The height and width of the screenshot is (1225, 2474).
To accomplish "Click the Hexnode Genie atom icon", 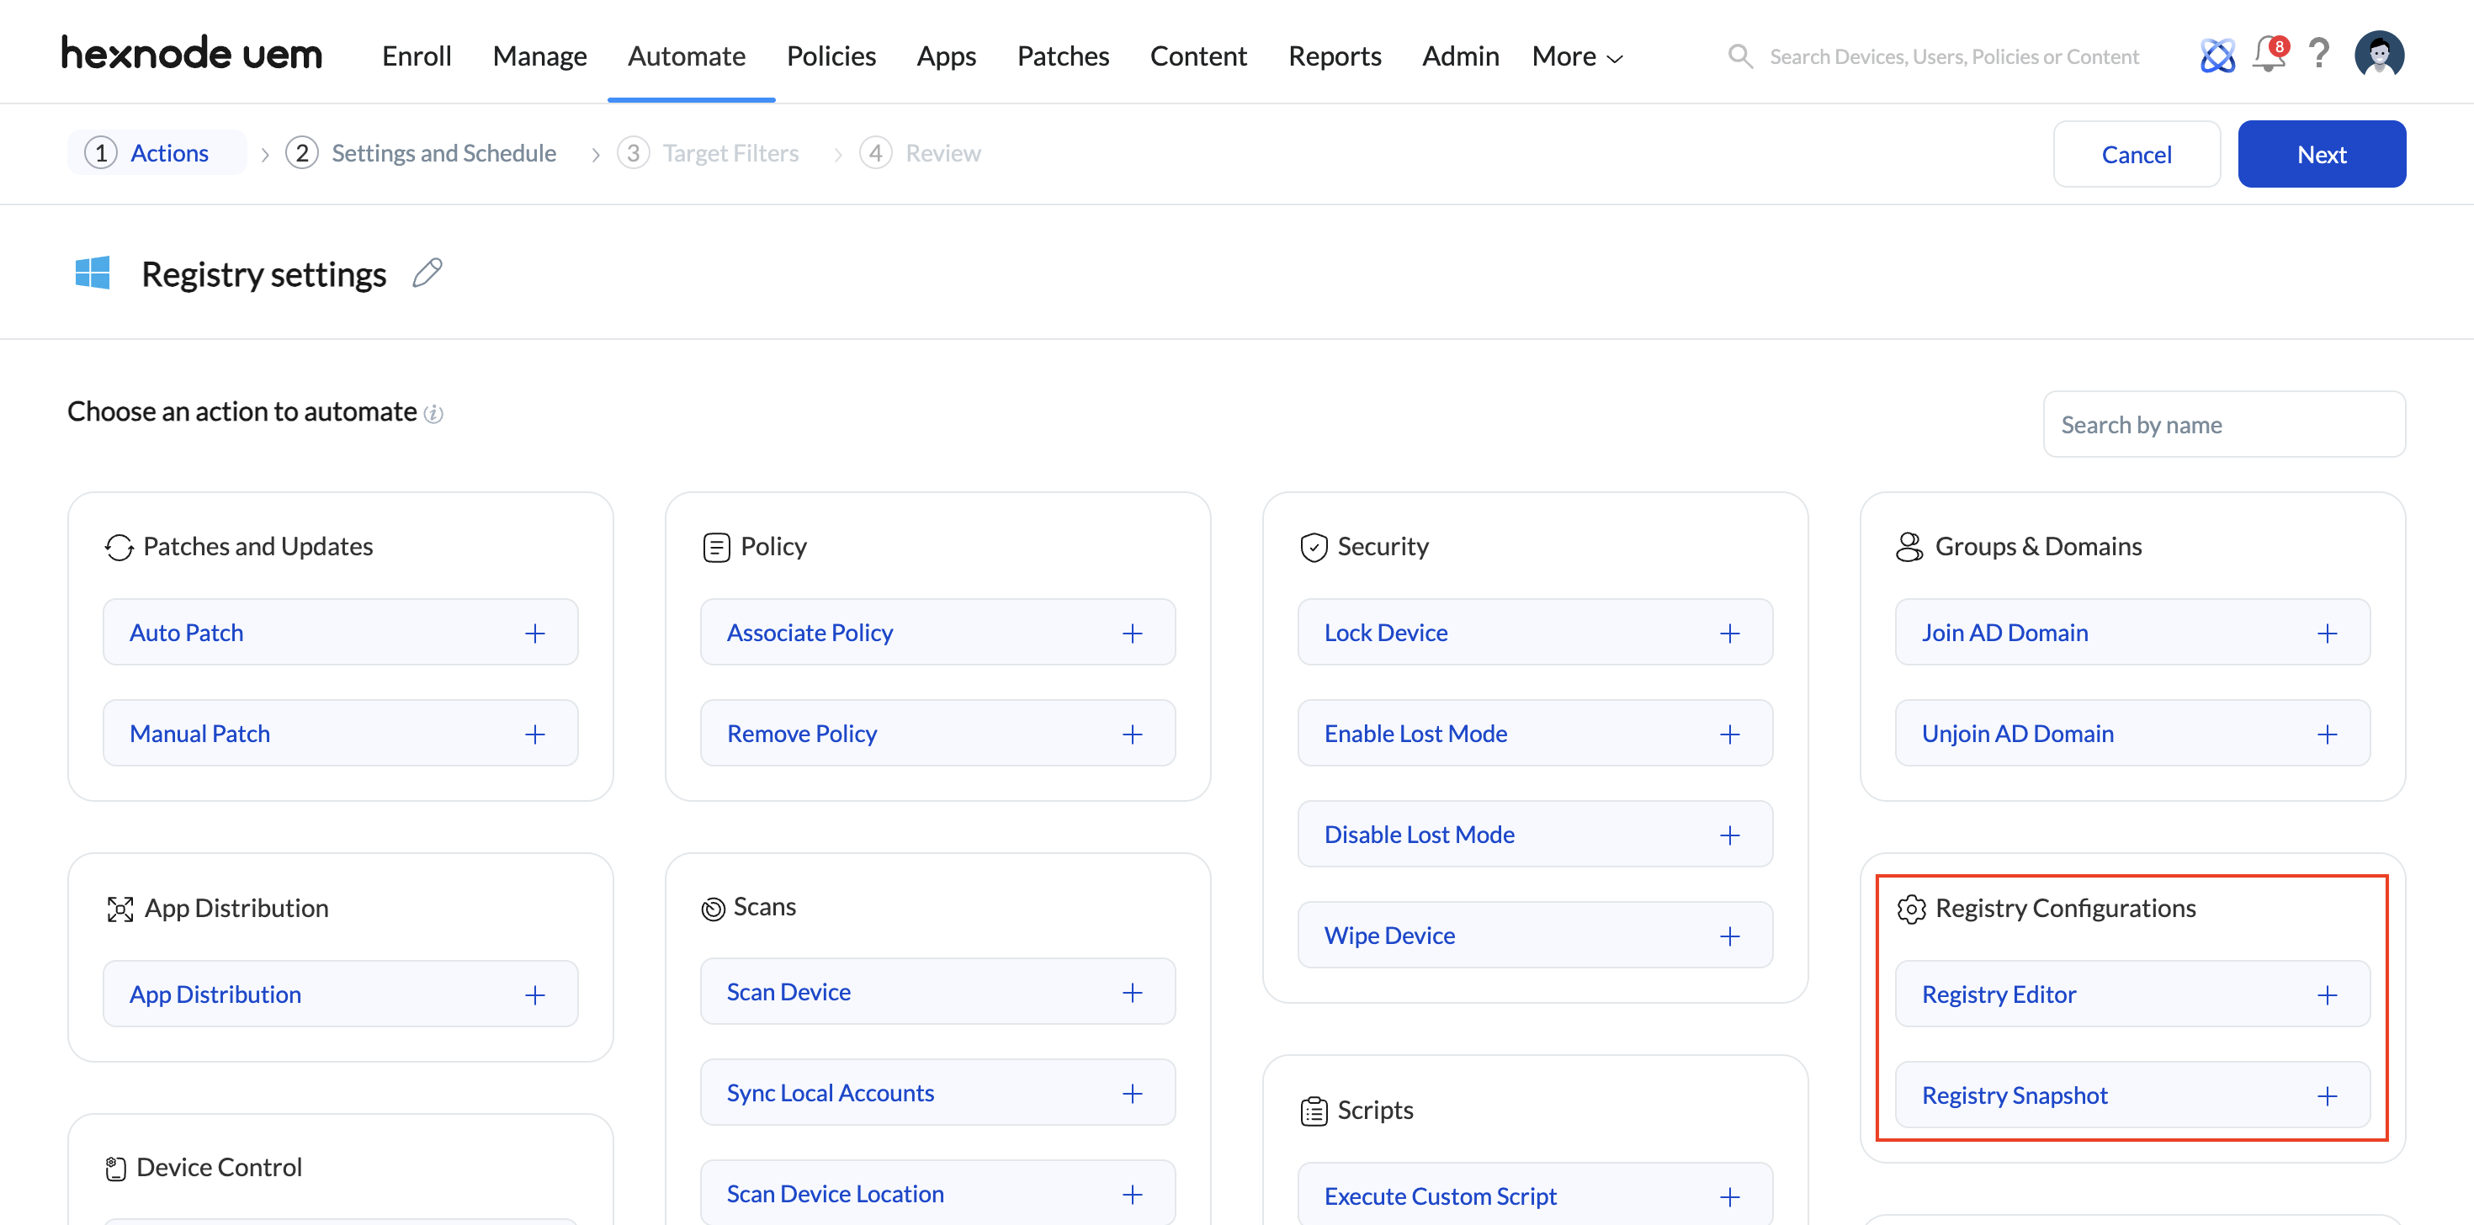I will pyautogui.click(x=2217, y=56).
